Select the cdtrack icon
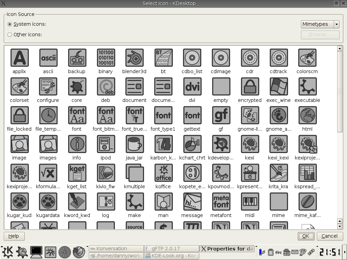Viewport: 347px width, 260px height. [279, 58]
